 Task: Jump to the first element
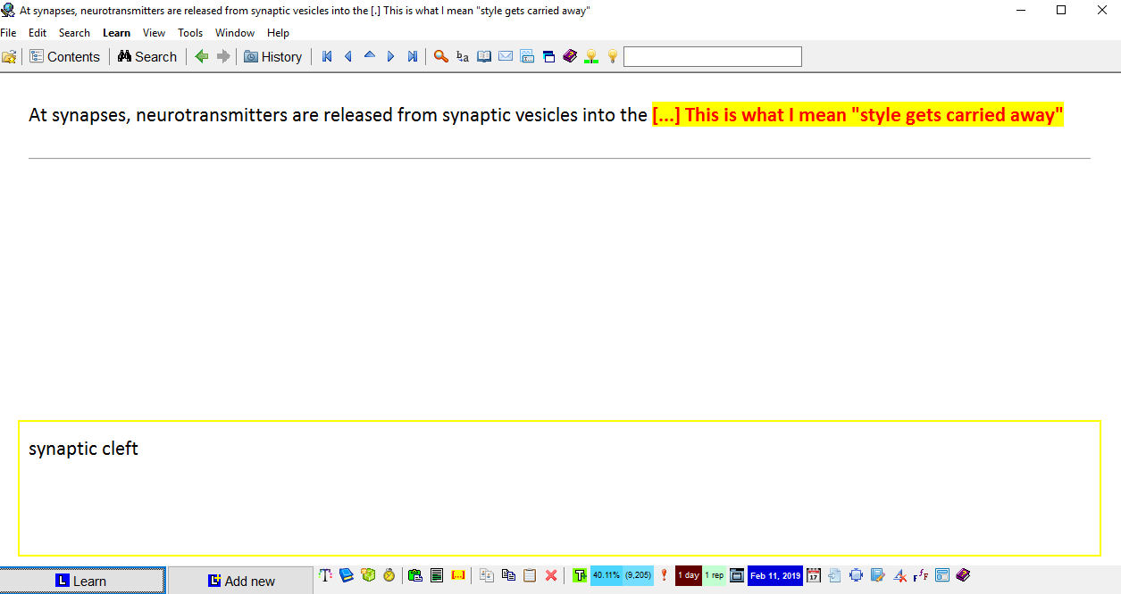327,56
